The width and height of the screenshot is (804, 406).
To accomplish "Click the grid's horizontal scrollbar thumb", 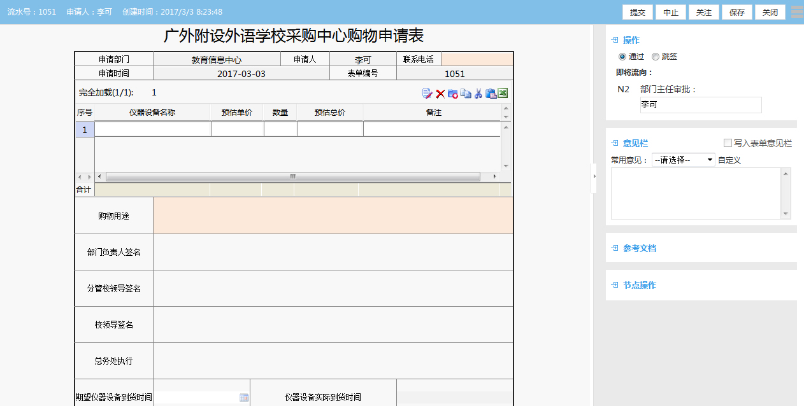I will (x=293, y=177).
